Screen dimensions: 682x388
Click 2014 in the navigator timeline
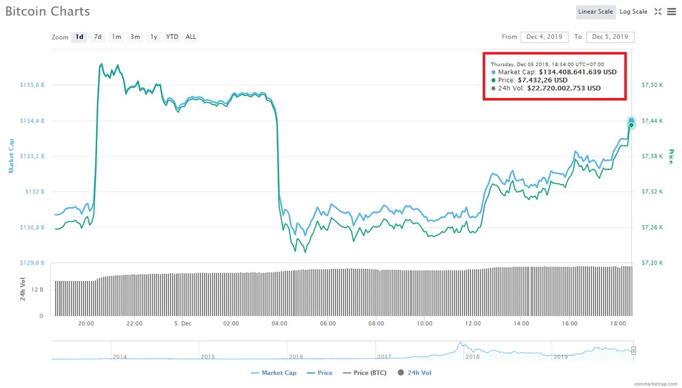tap(120, 357)
